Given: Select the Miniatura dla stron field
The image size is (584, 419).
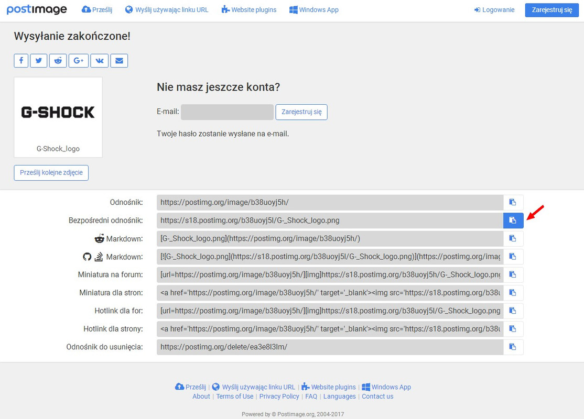Looking at the screenshot, I should 330,293.
